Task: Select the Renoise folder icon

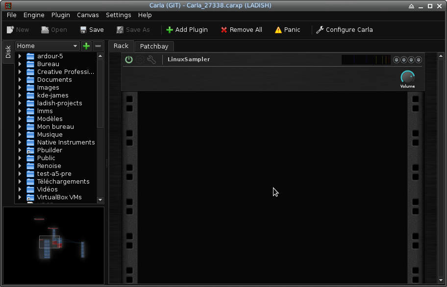Action: point(30,166)
